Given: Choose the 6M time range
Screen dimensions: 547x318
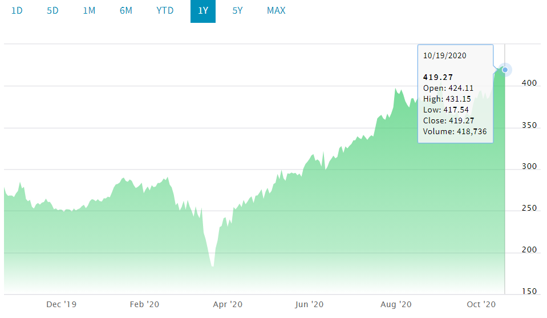Looking at the screenshot, I should pyautogui.click(x=126, y=11).
